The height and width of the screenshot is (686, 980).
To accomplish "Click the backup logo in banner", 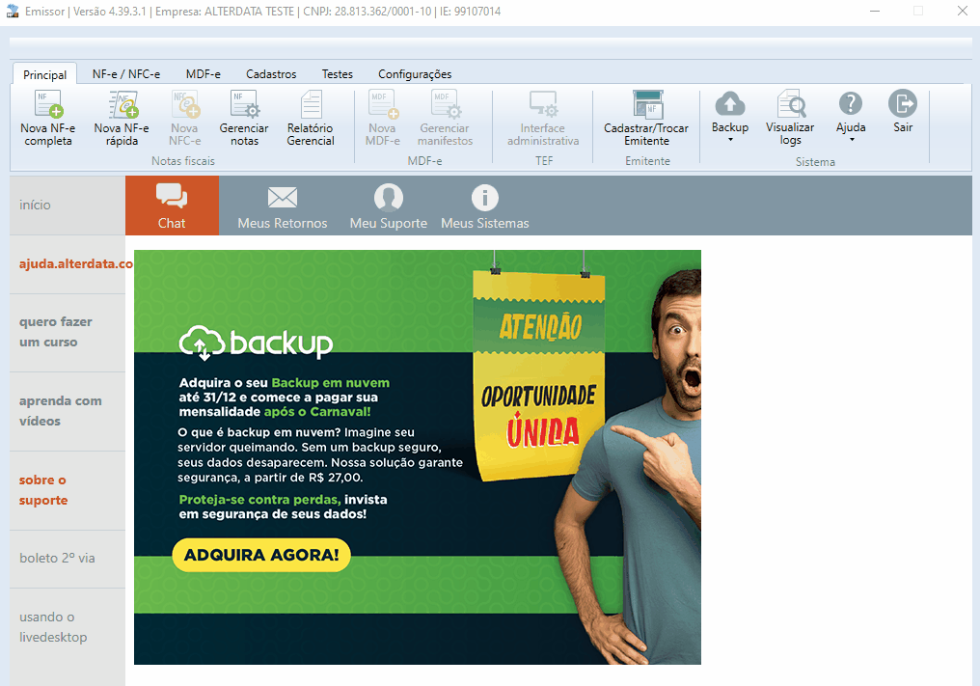I will (256, 343).
